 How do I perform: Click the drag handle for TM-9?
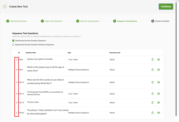coord(17,70)
